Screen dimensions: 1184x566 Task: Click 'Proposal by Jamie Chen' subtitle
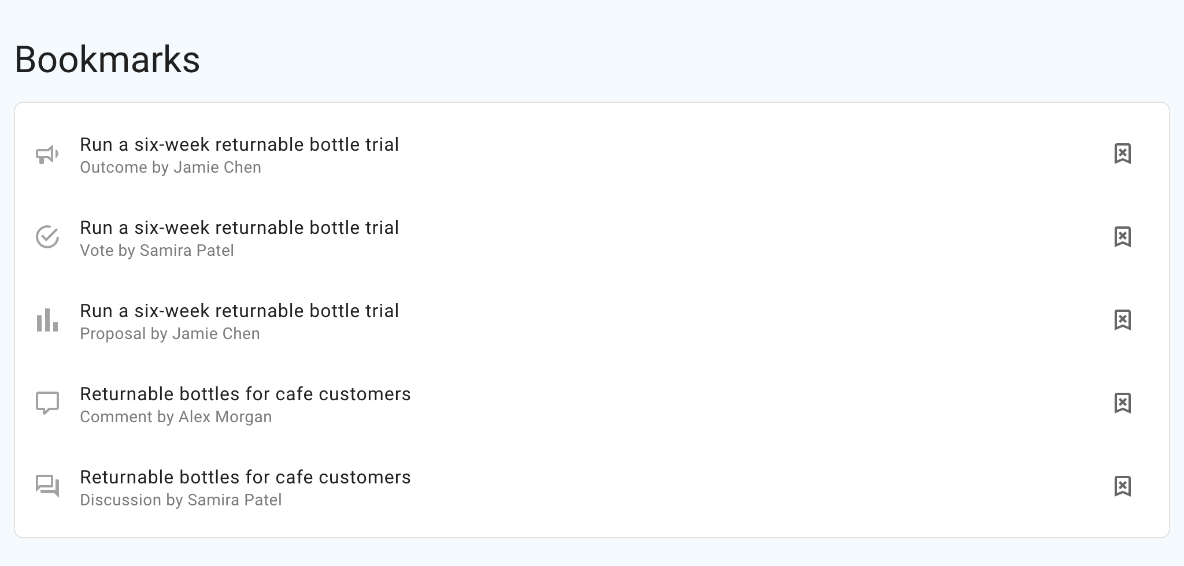coord(170,334)
